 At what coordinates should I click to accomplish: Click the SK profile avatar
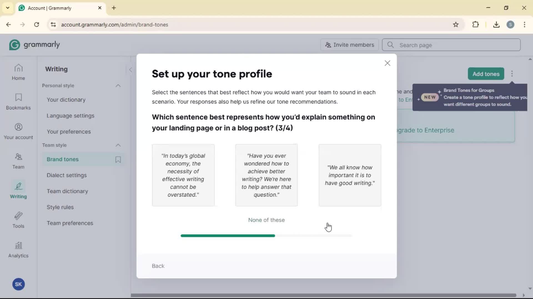coord(18,284)
